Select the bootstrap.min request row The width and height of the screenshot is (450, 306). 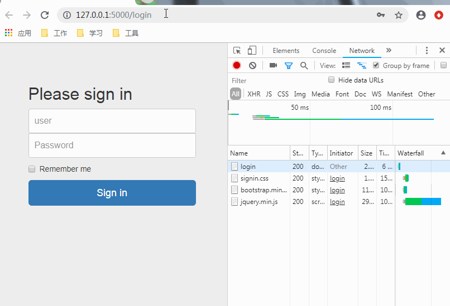[339, 190]
